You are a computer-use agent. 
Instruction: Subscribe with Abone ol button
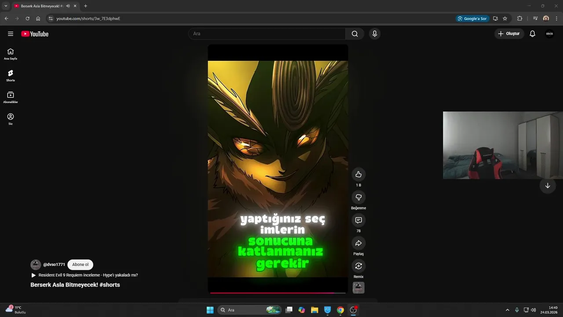coord(80,265)
